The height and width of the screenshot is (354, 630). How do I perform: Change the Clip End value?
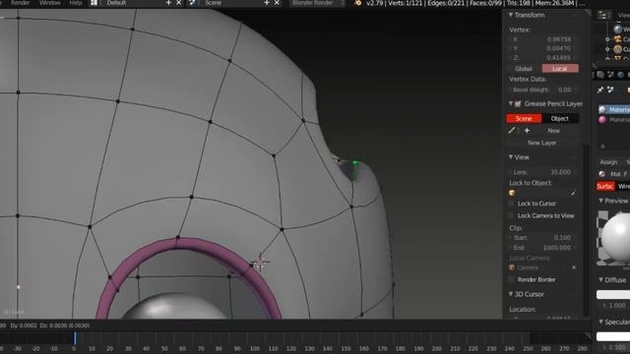(541, 248)
